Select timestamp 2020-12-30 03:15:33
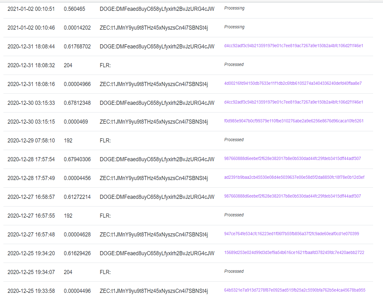The image size is (383, 297). click(31, 103)
